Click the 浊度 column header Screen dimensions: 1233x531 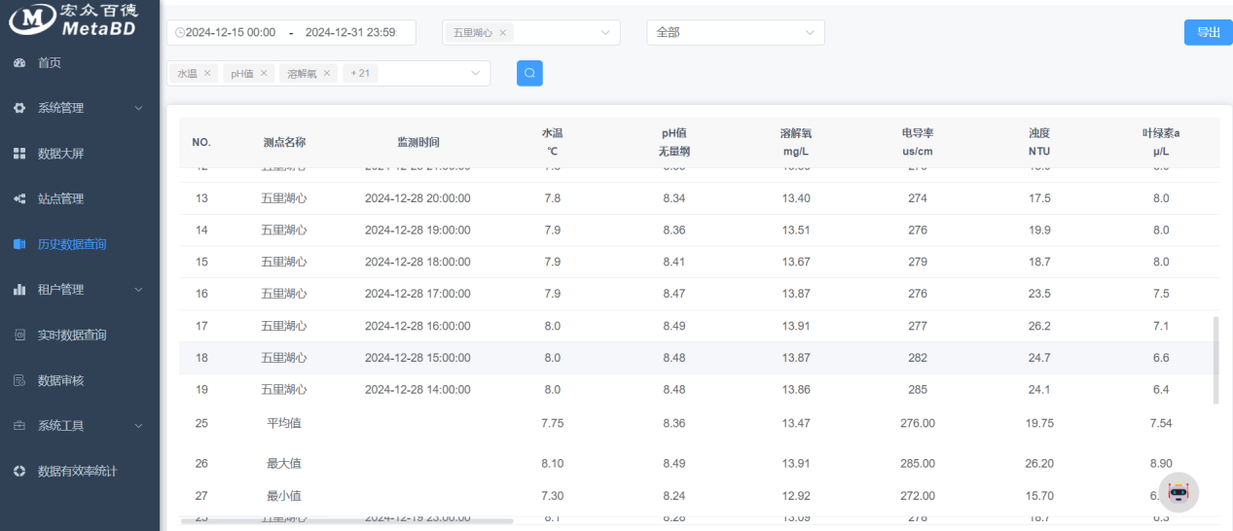[x=1039, y=142]
